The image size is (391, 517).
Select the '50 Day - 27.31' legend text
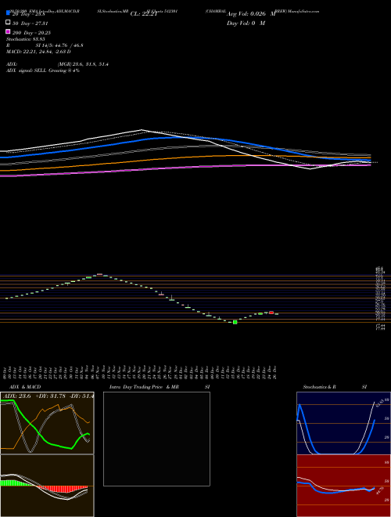point(31,23)
